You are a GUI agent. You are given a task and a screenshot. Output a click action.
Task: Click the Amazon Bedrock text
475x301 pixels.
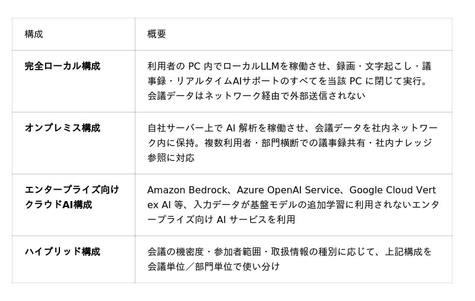click(187, 190)
